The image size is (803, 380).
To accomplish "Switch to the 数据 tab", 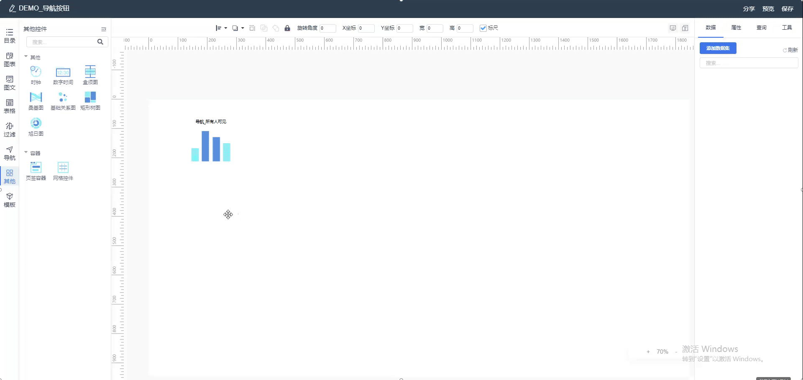I will pos(711,28).
